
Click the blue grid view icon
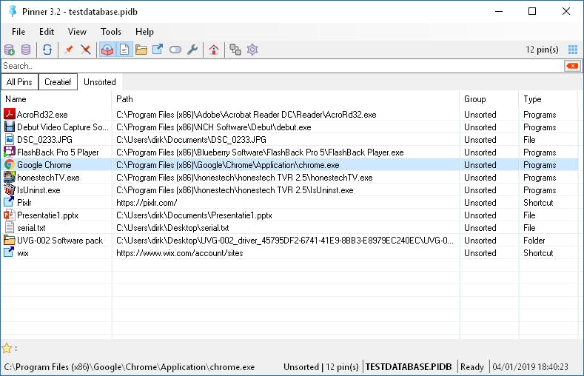tap(573, 50)
